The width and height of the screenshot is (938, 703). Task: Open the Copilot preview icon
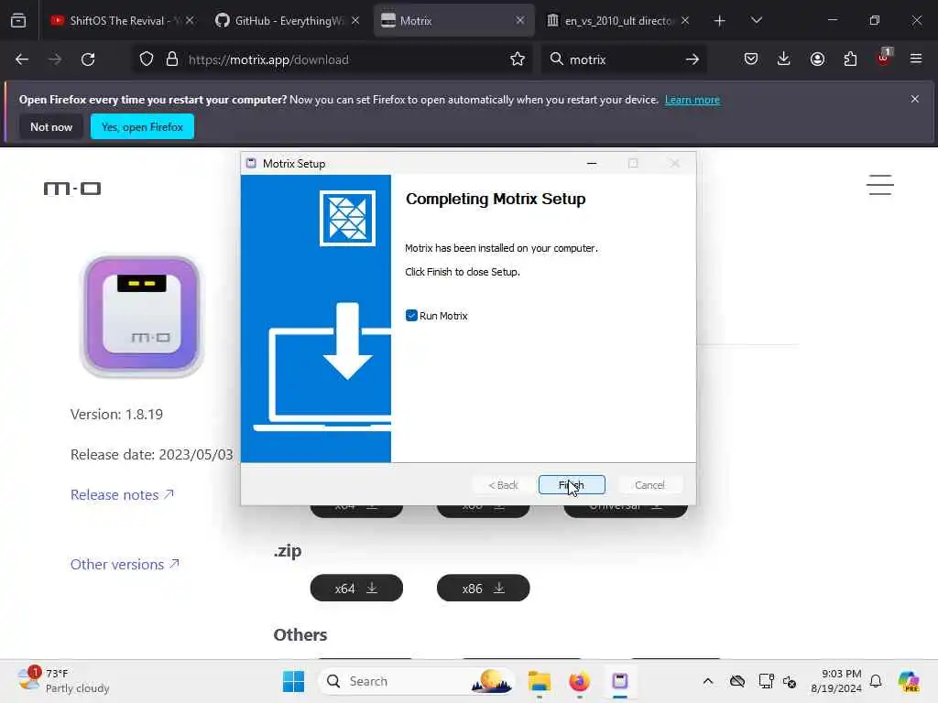click(909, 681)
